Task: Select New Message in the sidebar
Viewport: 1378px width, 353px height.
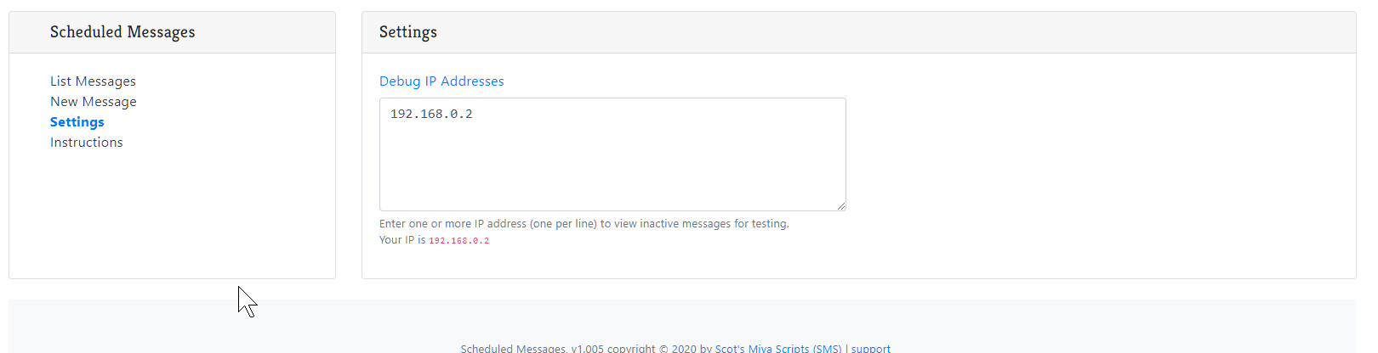Action: point(93,102)
